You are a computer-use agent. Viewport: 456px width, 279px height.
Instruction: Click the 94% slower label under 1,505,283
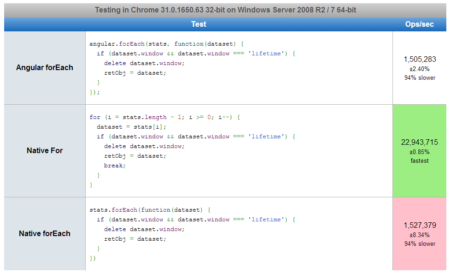click(420, 78)
